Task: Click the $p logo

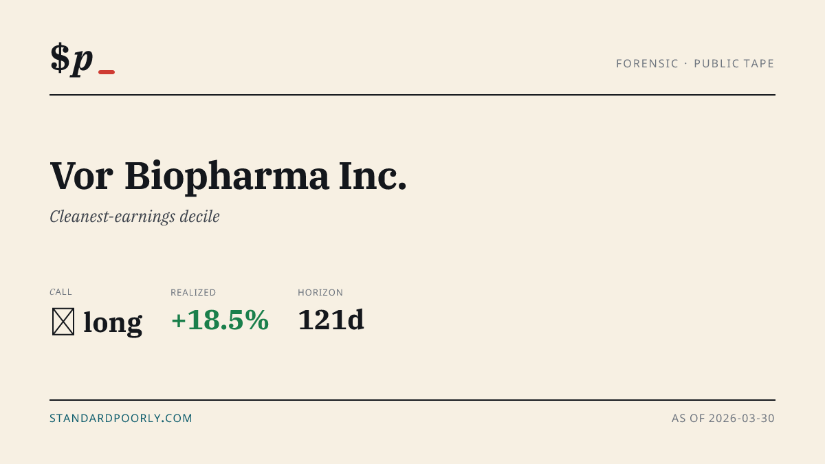Action: coord(82,59)
